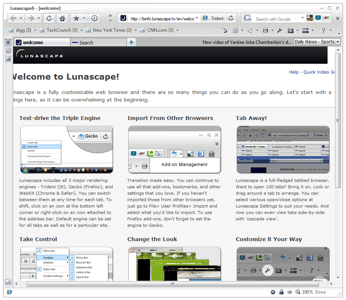Print the page with the printer icon

coord(265,30)
